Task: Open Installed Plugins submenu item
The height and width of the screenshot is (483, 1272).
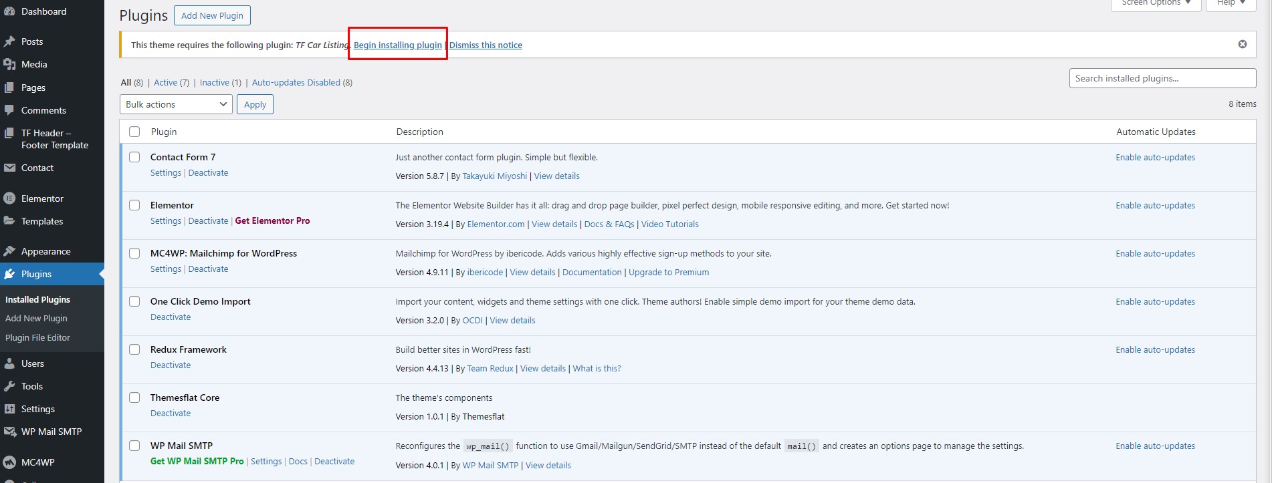Action: coord(37,299)
